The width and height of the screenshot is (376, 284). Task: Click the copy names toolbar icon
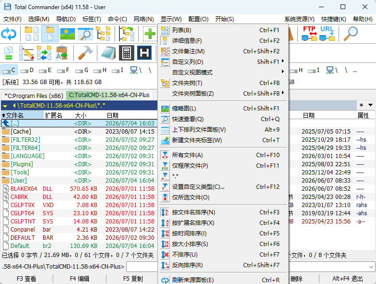9,53
